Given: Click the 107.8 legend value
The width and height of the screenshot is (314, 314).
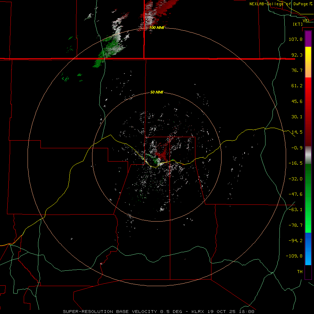Looking at the screenshot, I should (296, 39).
